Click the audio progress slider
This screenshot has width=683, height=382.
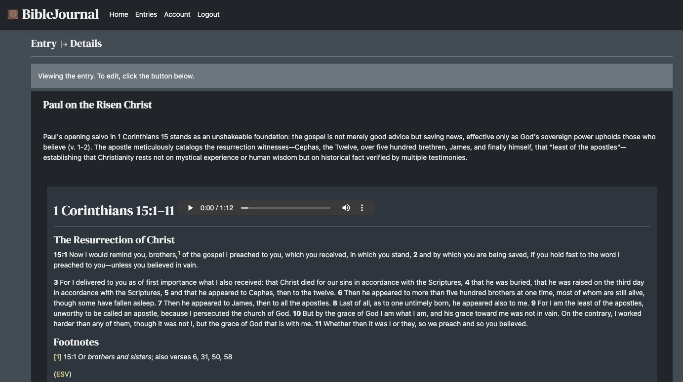click(x=285, y=207)
